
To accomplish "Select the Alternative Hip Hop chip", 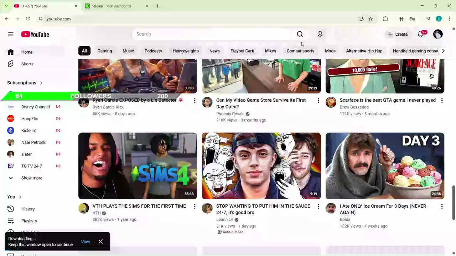I will [364, 51].
